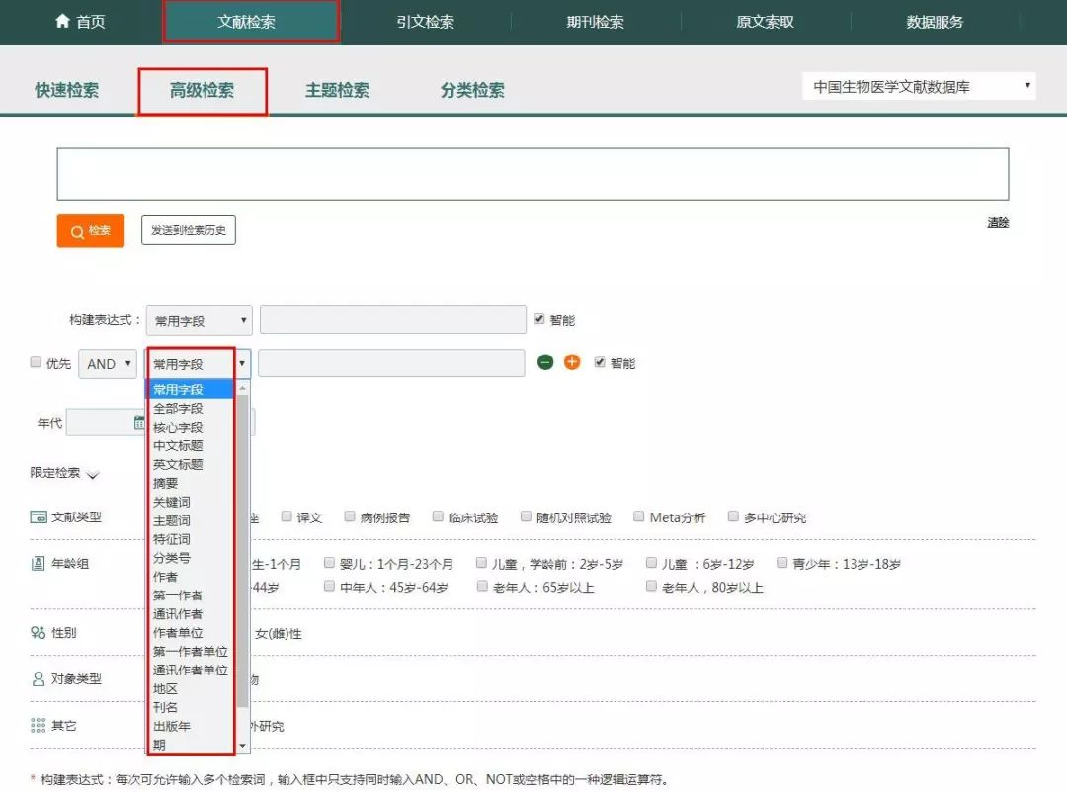Toggle the 优先 checkbox
Screen dimensions: 1067x792
(x=37, y=362)
